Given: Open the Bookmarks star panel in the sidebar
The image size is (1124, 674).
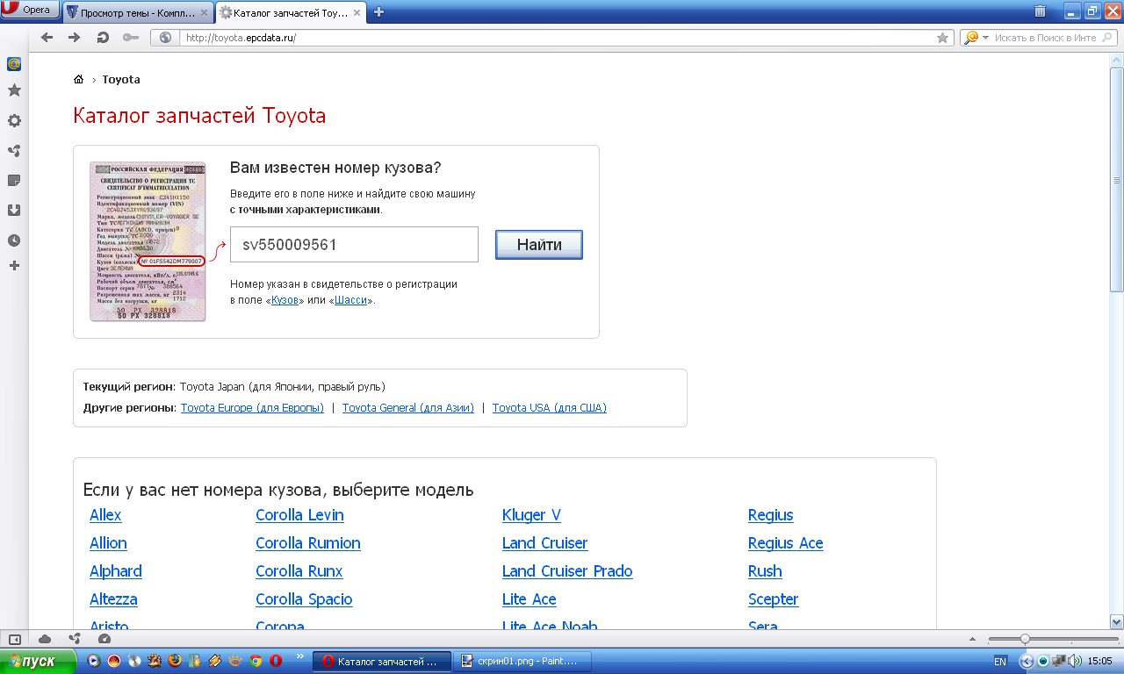Looking at the screenshot, I should point(14,90).
